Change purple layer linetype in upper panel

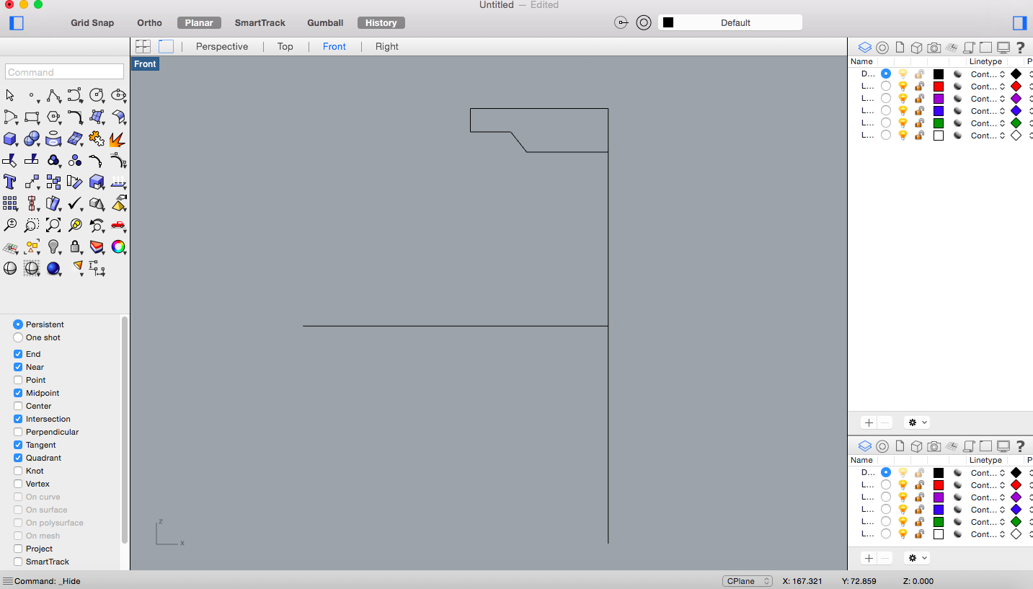coord(988,99)
